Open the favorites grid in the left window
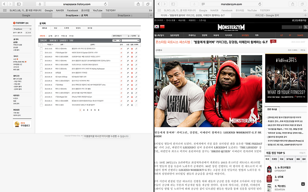 point(5,10)
